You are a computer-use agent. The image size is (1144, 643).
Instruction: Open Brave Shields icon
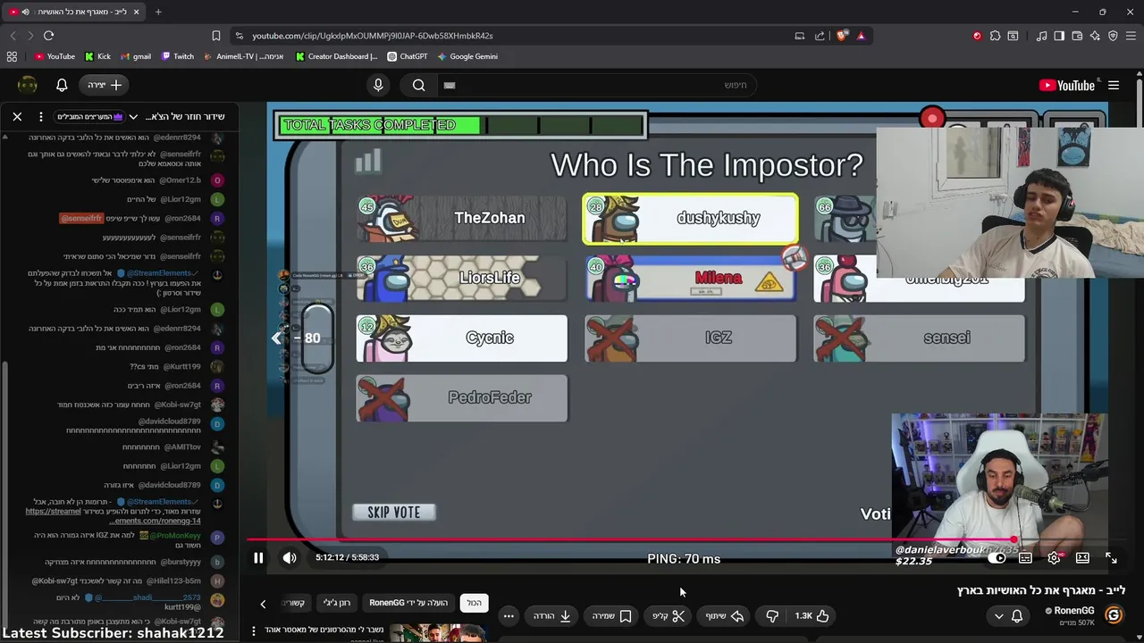pos(842,36)
